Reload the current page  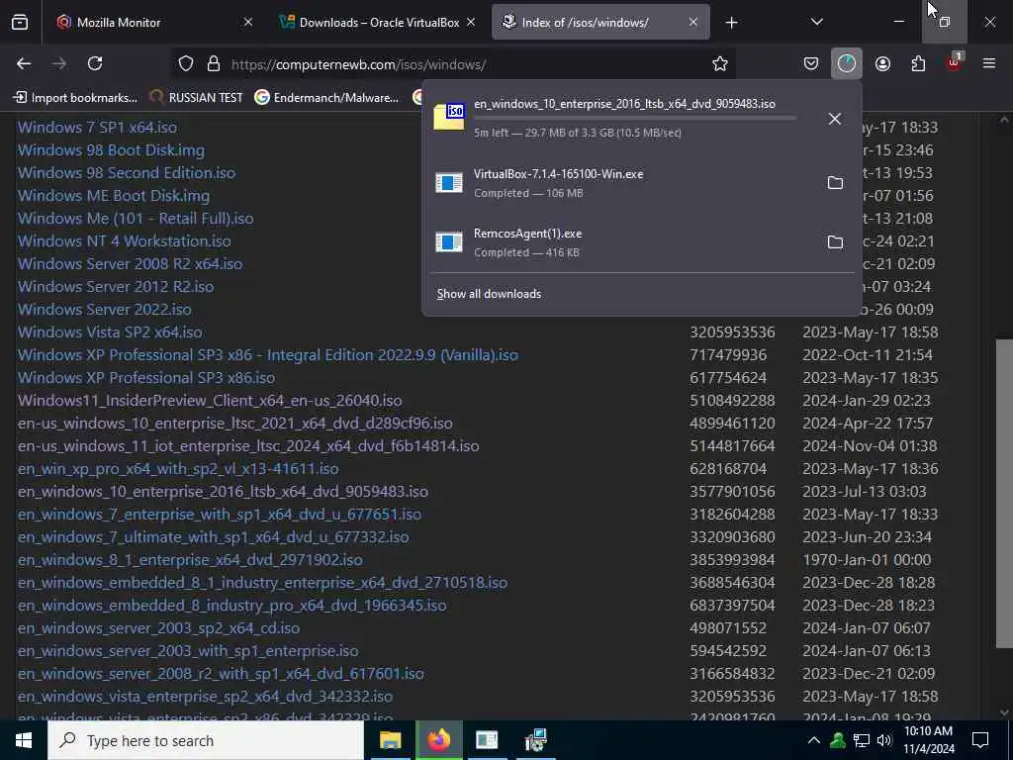click(95, 63)
